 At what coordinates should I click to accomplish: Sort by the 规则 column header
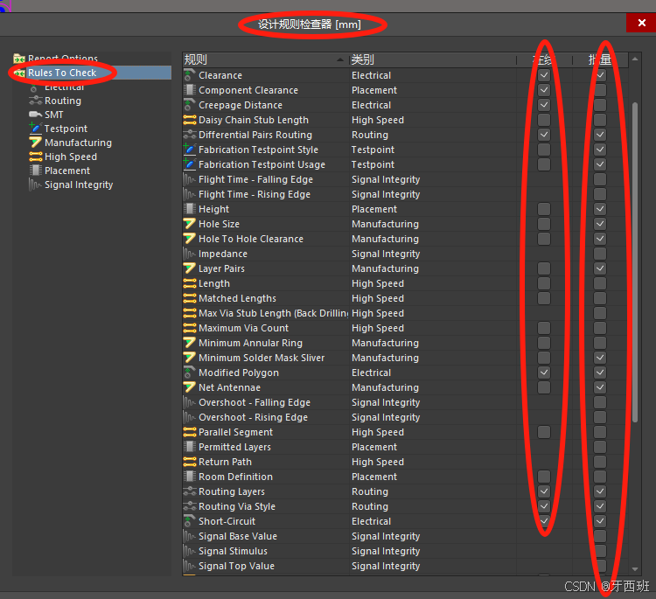pyautogui.click(x=265, y=59)
